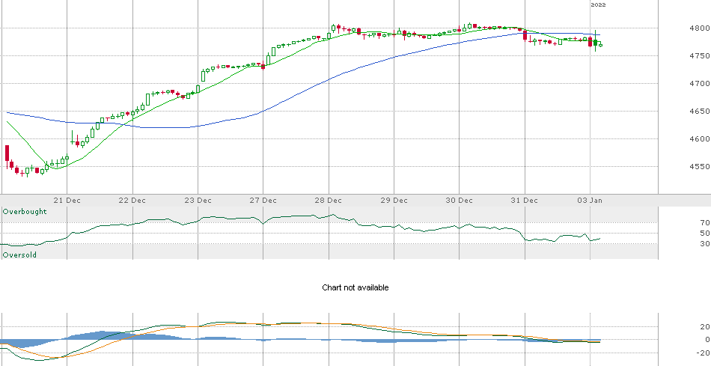Select the -20 label on MACD axis

704,353
